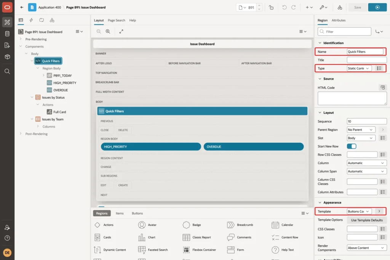Open the help question mark icon
390x260 pixels.
[x=7, y=238]
